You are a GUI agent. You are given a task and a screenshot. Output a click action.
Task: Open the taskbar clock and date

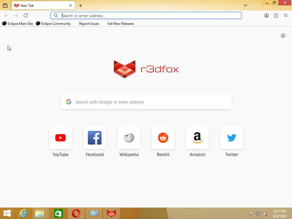pos(279,214)
